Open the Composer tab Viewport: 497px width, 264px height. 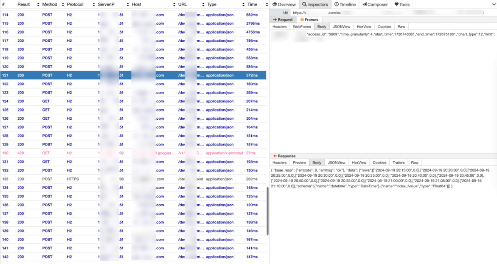[x=375, y=5]
